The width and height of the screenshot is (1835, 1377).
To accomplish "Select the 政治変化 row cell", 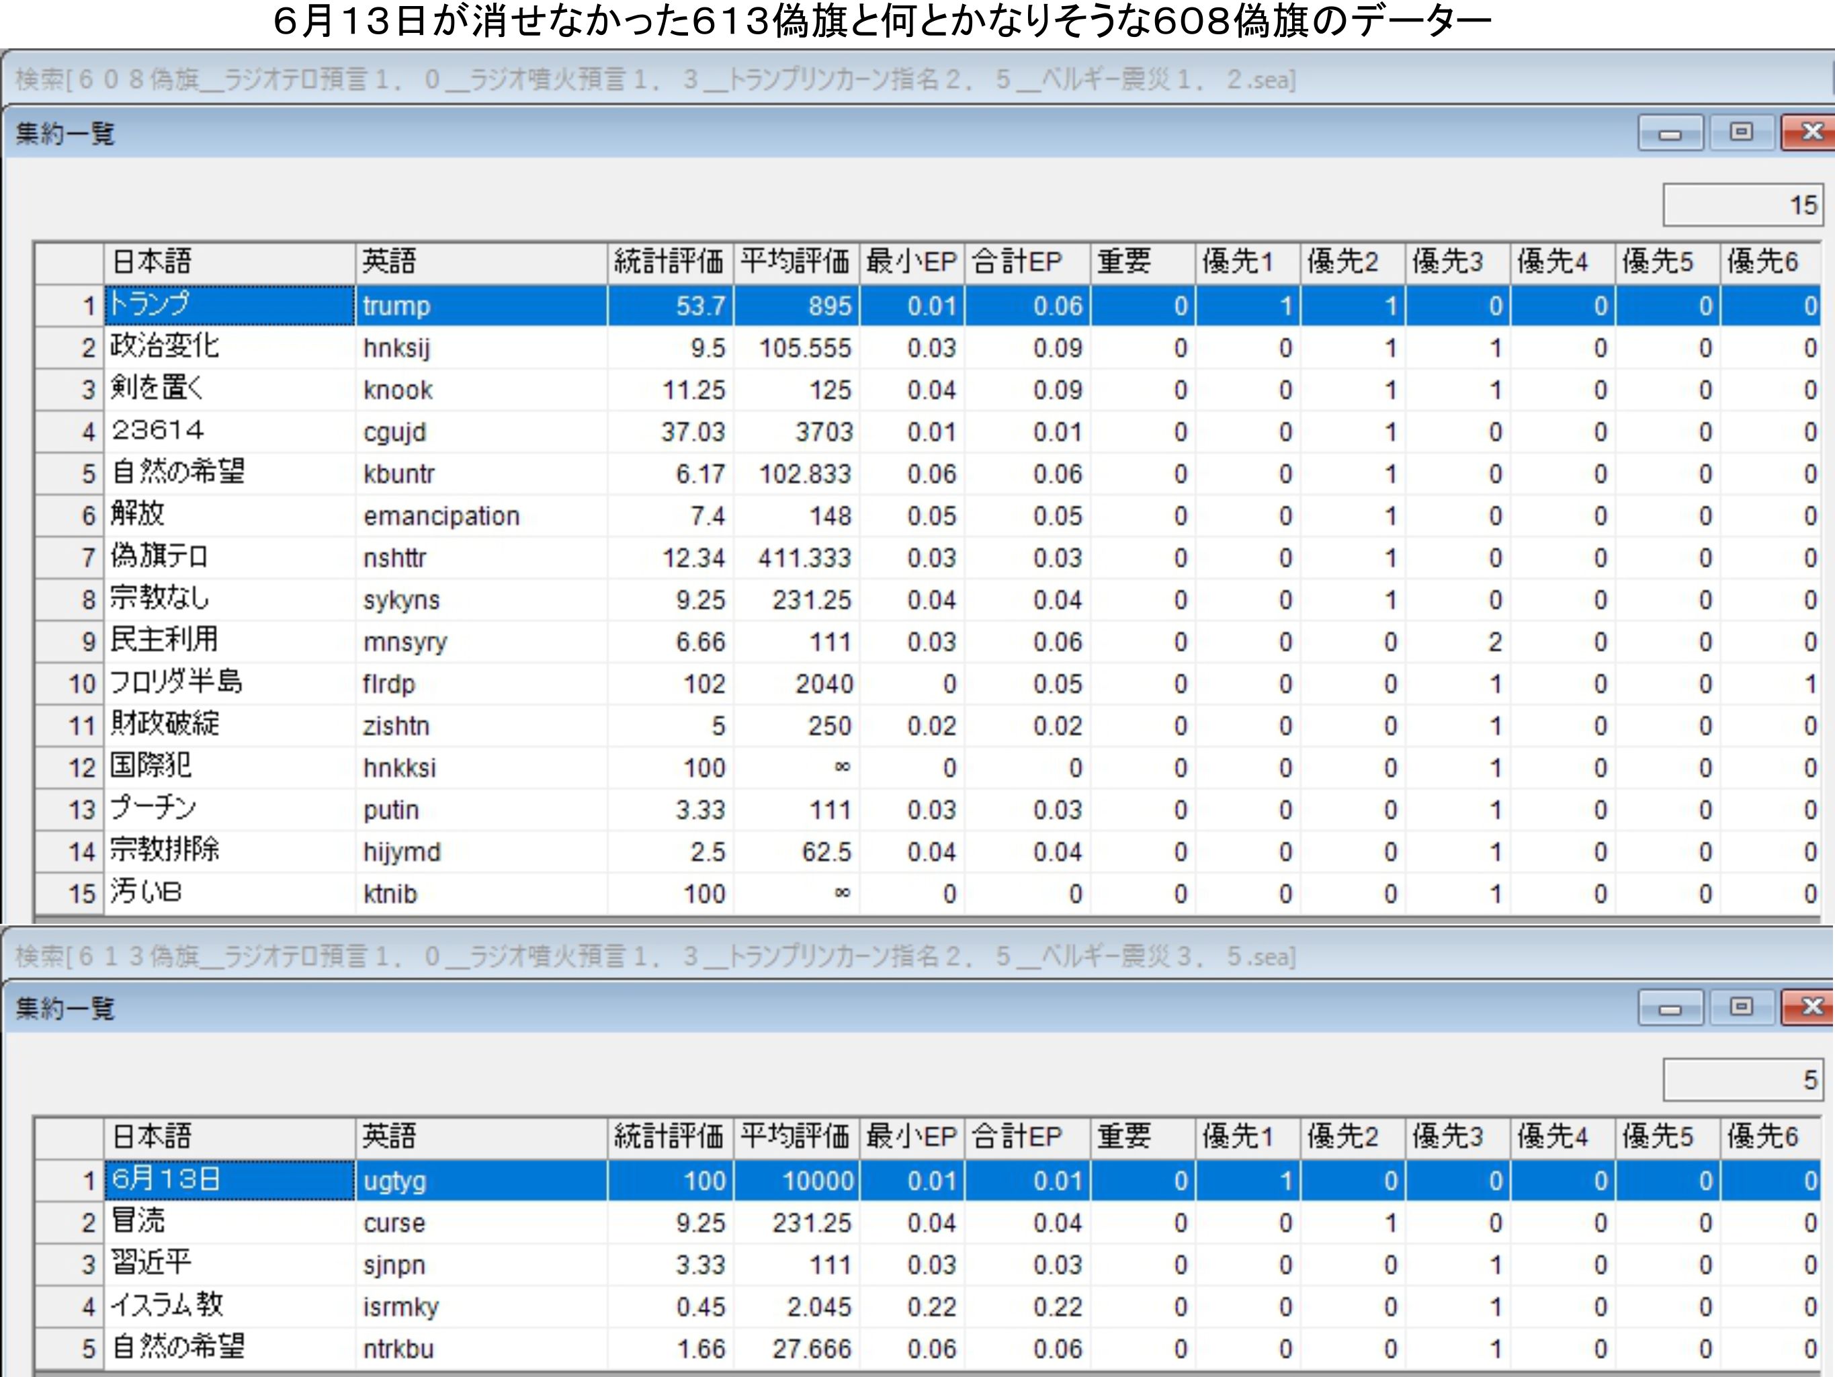I will pyautogui.click(x=230, y=347).
